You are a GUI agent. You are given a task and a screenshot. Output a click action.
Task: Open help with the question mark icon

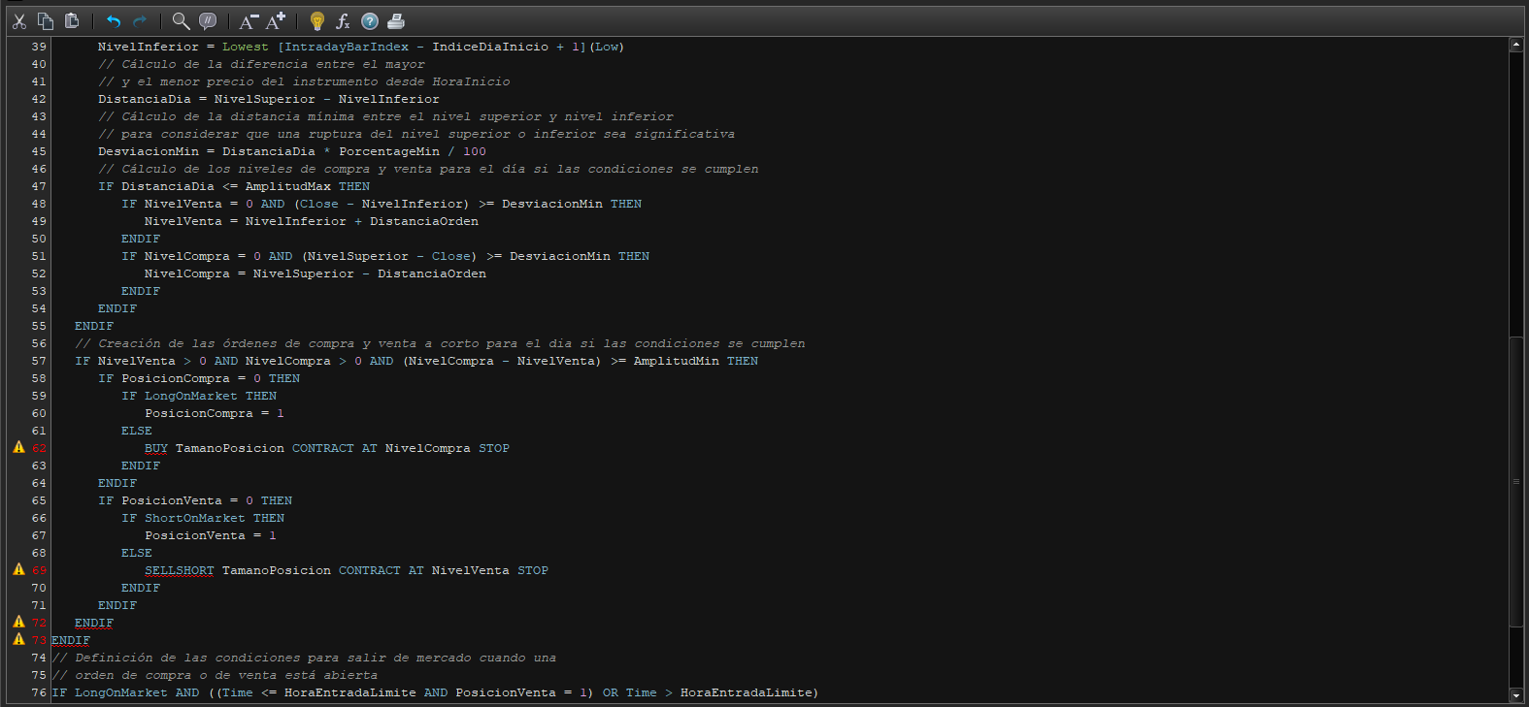point(370,20)
